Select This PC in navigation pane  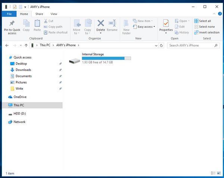pos(32,105)
